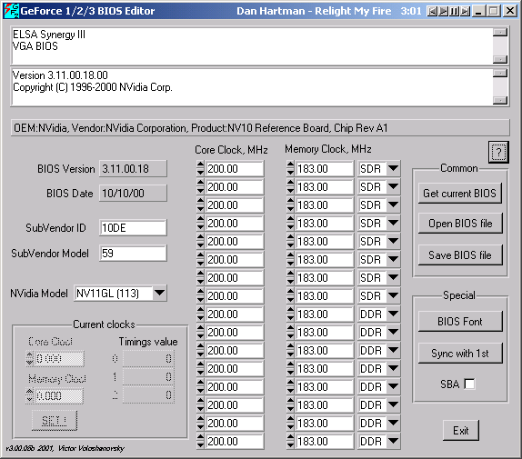The image size is (522, 459).
Task: Click the Copyright 1996-2000 NVidia Corp. line
Action: coord(93,87)
